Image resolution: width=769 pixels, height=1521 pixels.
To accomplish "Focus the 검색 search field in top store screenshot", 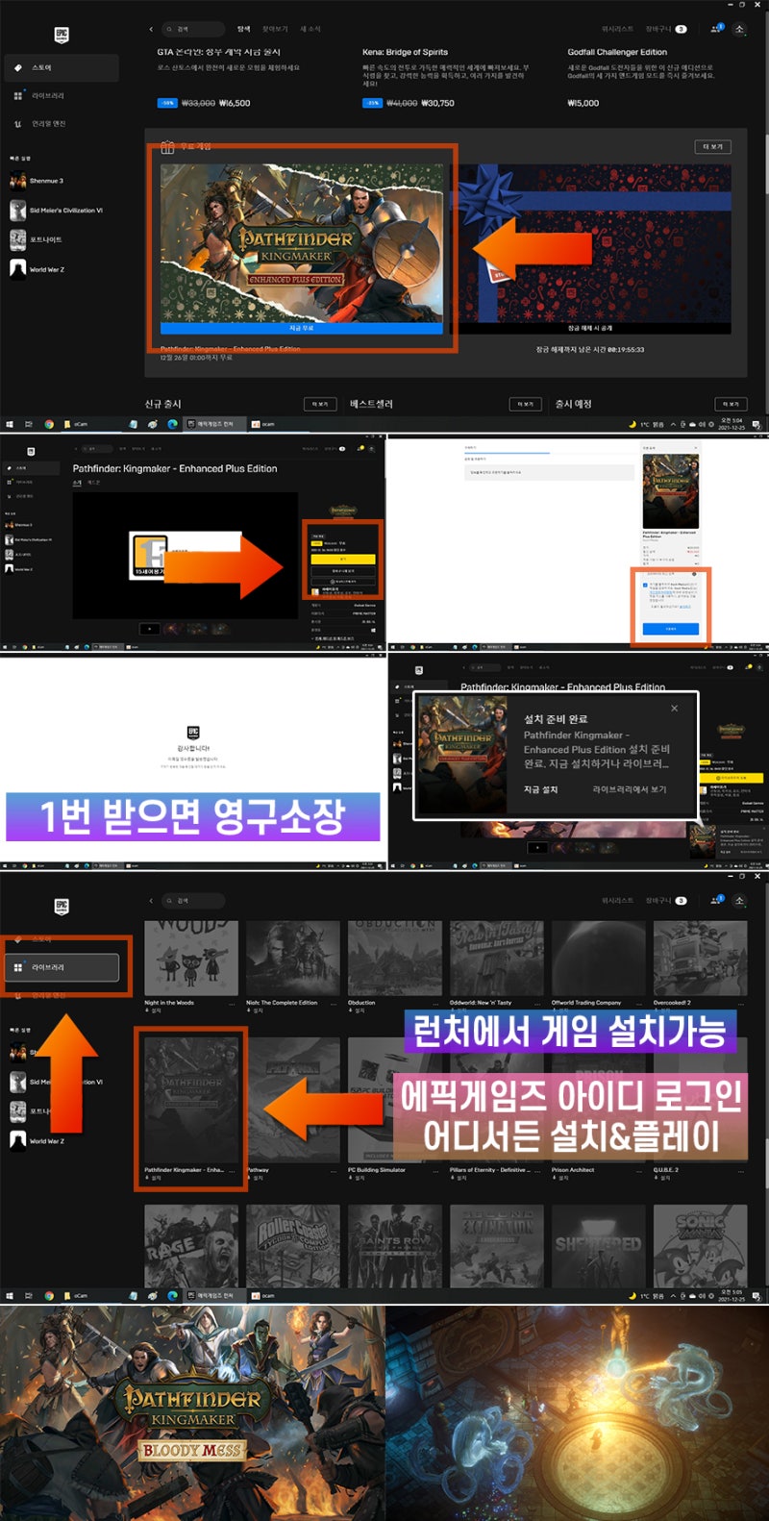I will pyautogui.click(x=192, y=30).
